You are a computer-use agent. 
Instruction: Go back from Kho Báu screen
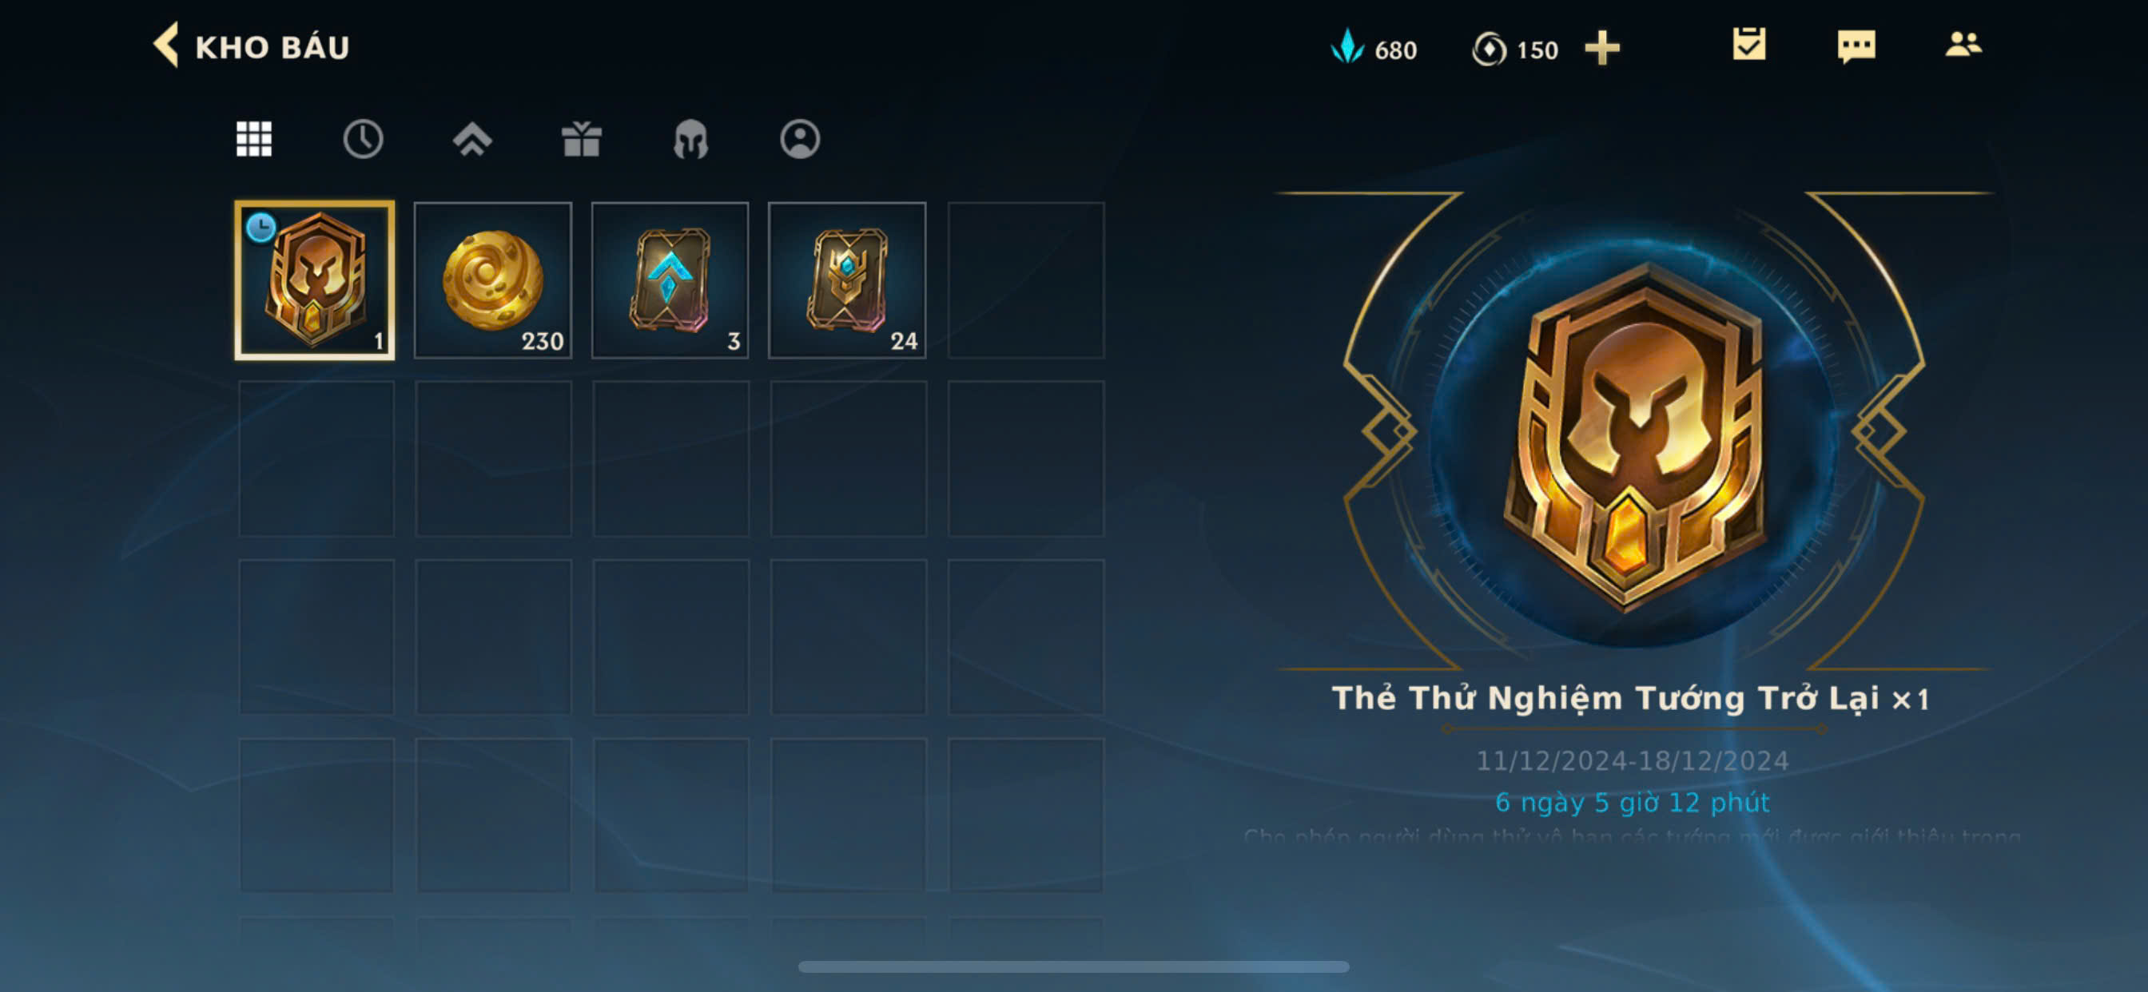[x=167, y=45]
